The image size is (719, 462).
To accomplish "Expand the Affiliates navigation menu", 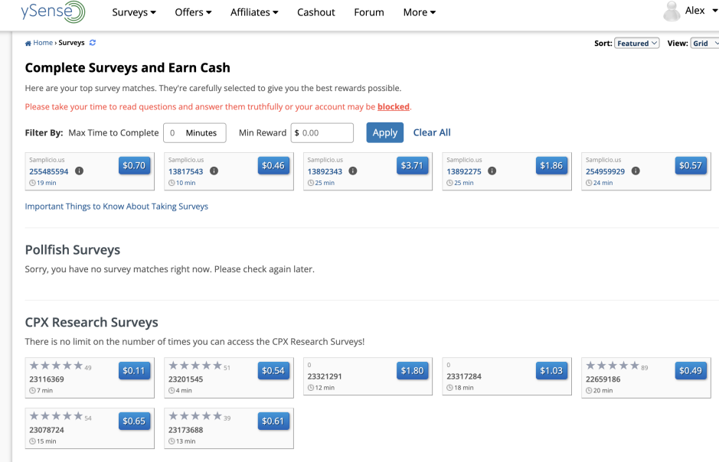I will tap(254, 12).
